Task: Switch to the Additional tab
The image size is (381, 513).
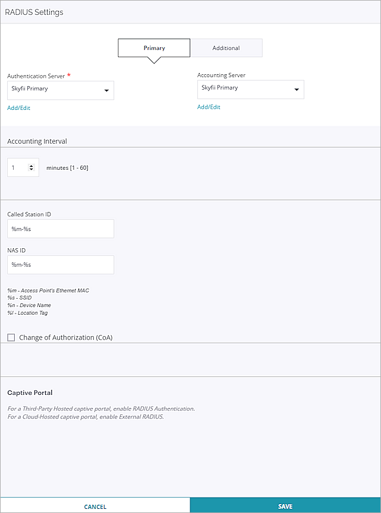Action: pyautogui.click(x=226, y=47)
